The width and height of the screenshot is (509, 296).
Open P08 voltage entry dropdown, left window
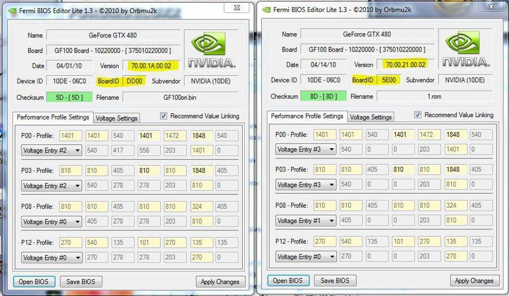pyautogui.click(x=51, y=222)
